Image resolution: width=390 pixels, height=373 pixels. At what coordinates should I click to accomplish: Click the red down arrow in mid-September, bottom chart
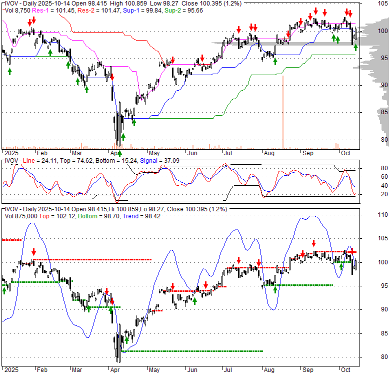coord(313,243)
